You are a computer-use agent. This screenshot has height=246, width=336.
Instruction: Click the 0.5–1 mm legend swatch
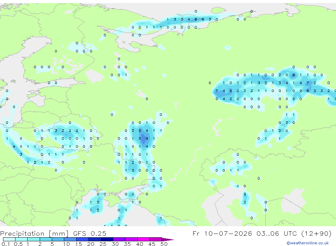(22, 239)
